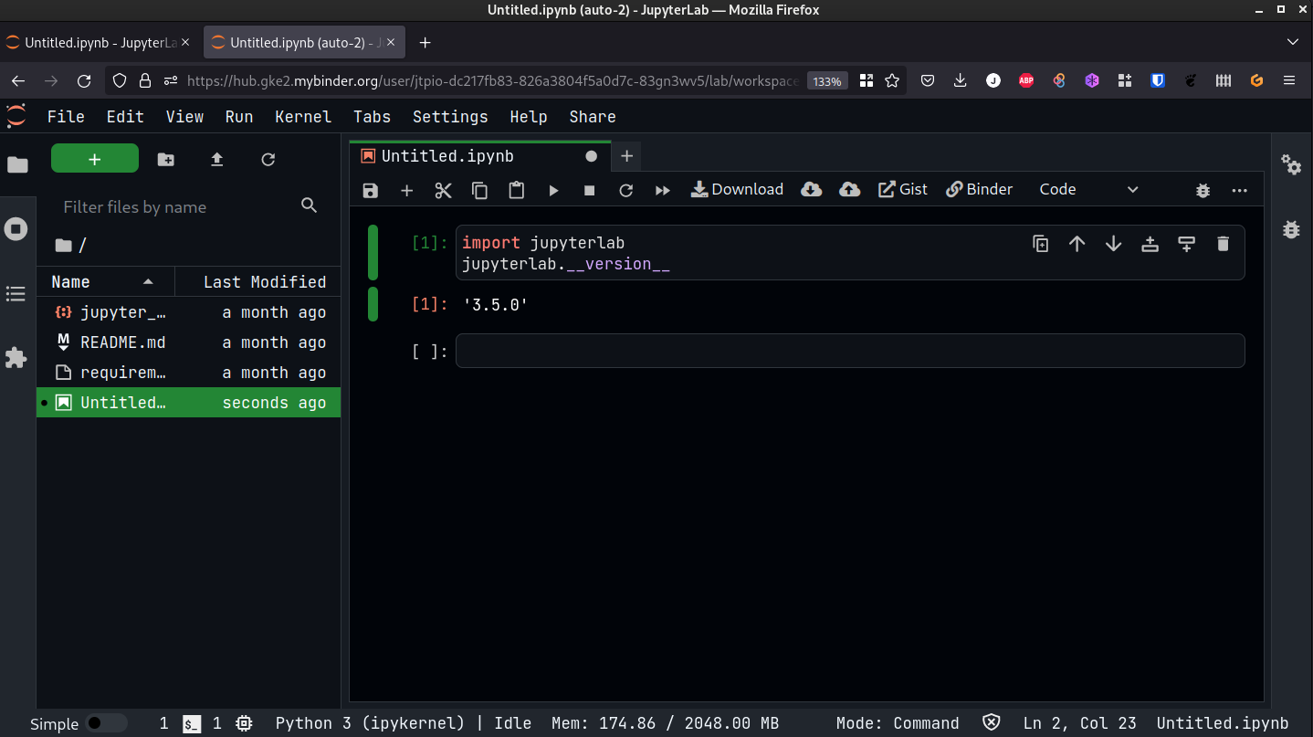
Task: Open the Kernel menu
Action: (303, 116)
